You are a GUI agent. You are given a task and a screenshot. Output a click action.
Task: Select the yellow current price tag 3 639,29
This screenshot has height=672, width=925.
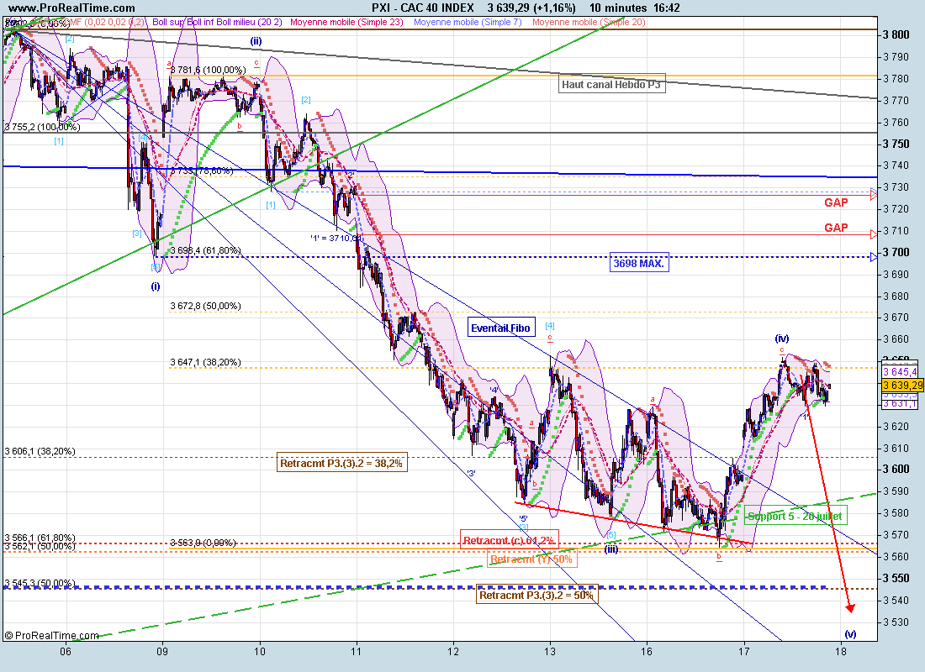(899, 385)
